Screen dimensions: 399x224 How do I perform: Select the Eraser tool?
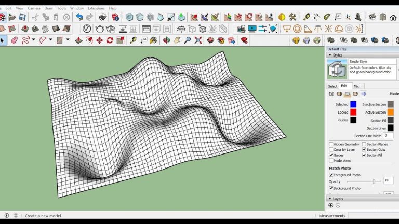14,40
